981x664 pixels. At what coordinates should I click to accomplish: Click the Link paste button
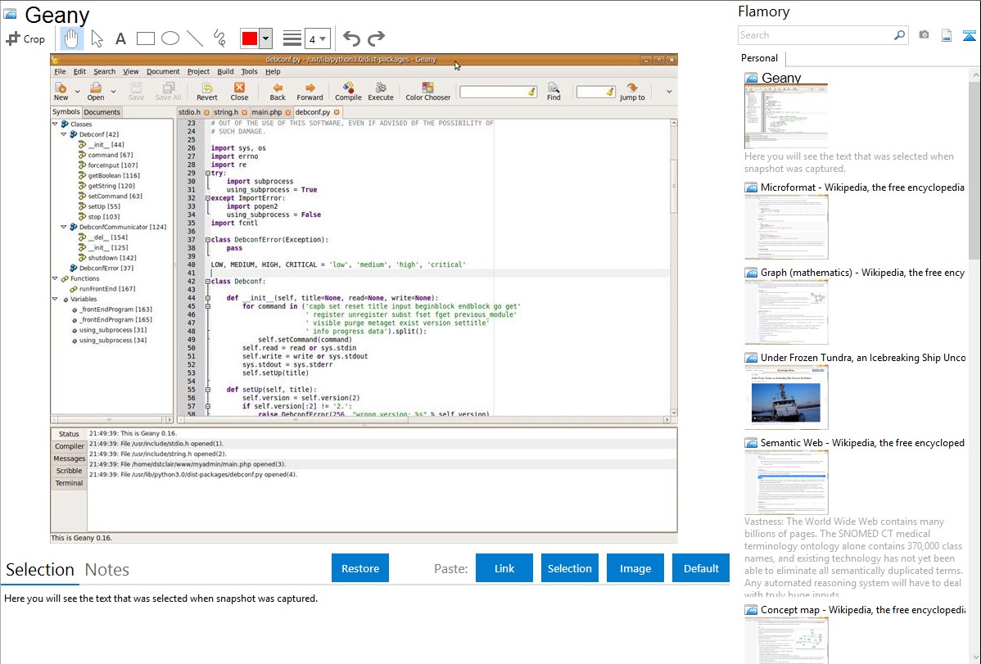[x=504, y=568]
